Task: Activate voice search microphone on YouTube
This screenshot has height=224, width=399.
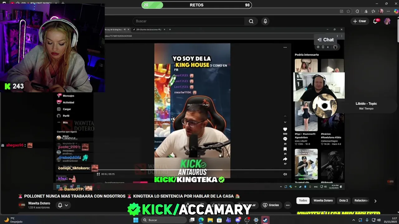Action: pos(265,21)
